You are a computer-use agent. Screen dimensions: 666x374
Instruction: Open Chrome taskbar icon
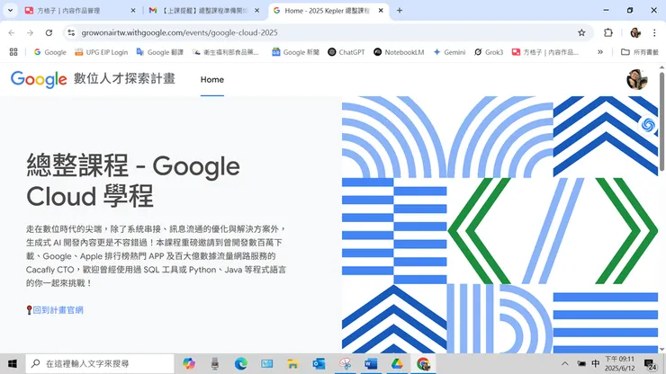coord(423,364)
